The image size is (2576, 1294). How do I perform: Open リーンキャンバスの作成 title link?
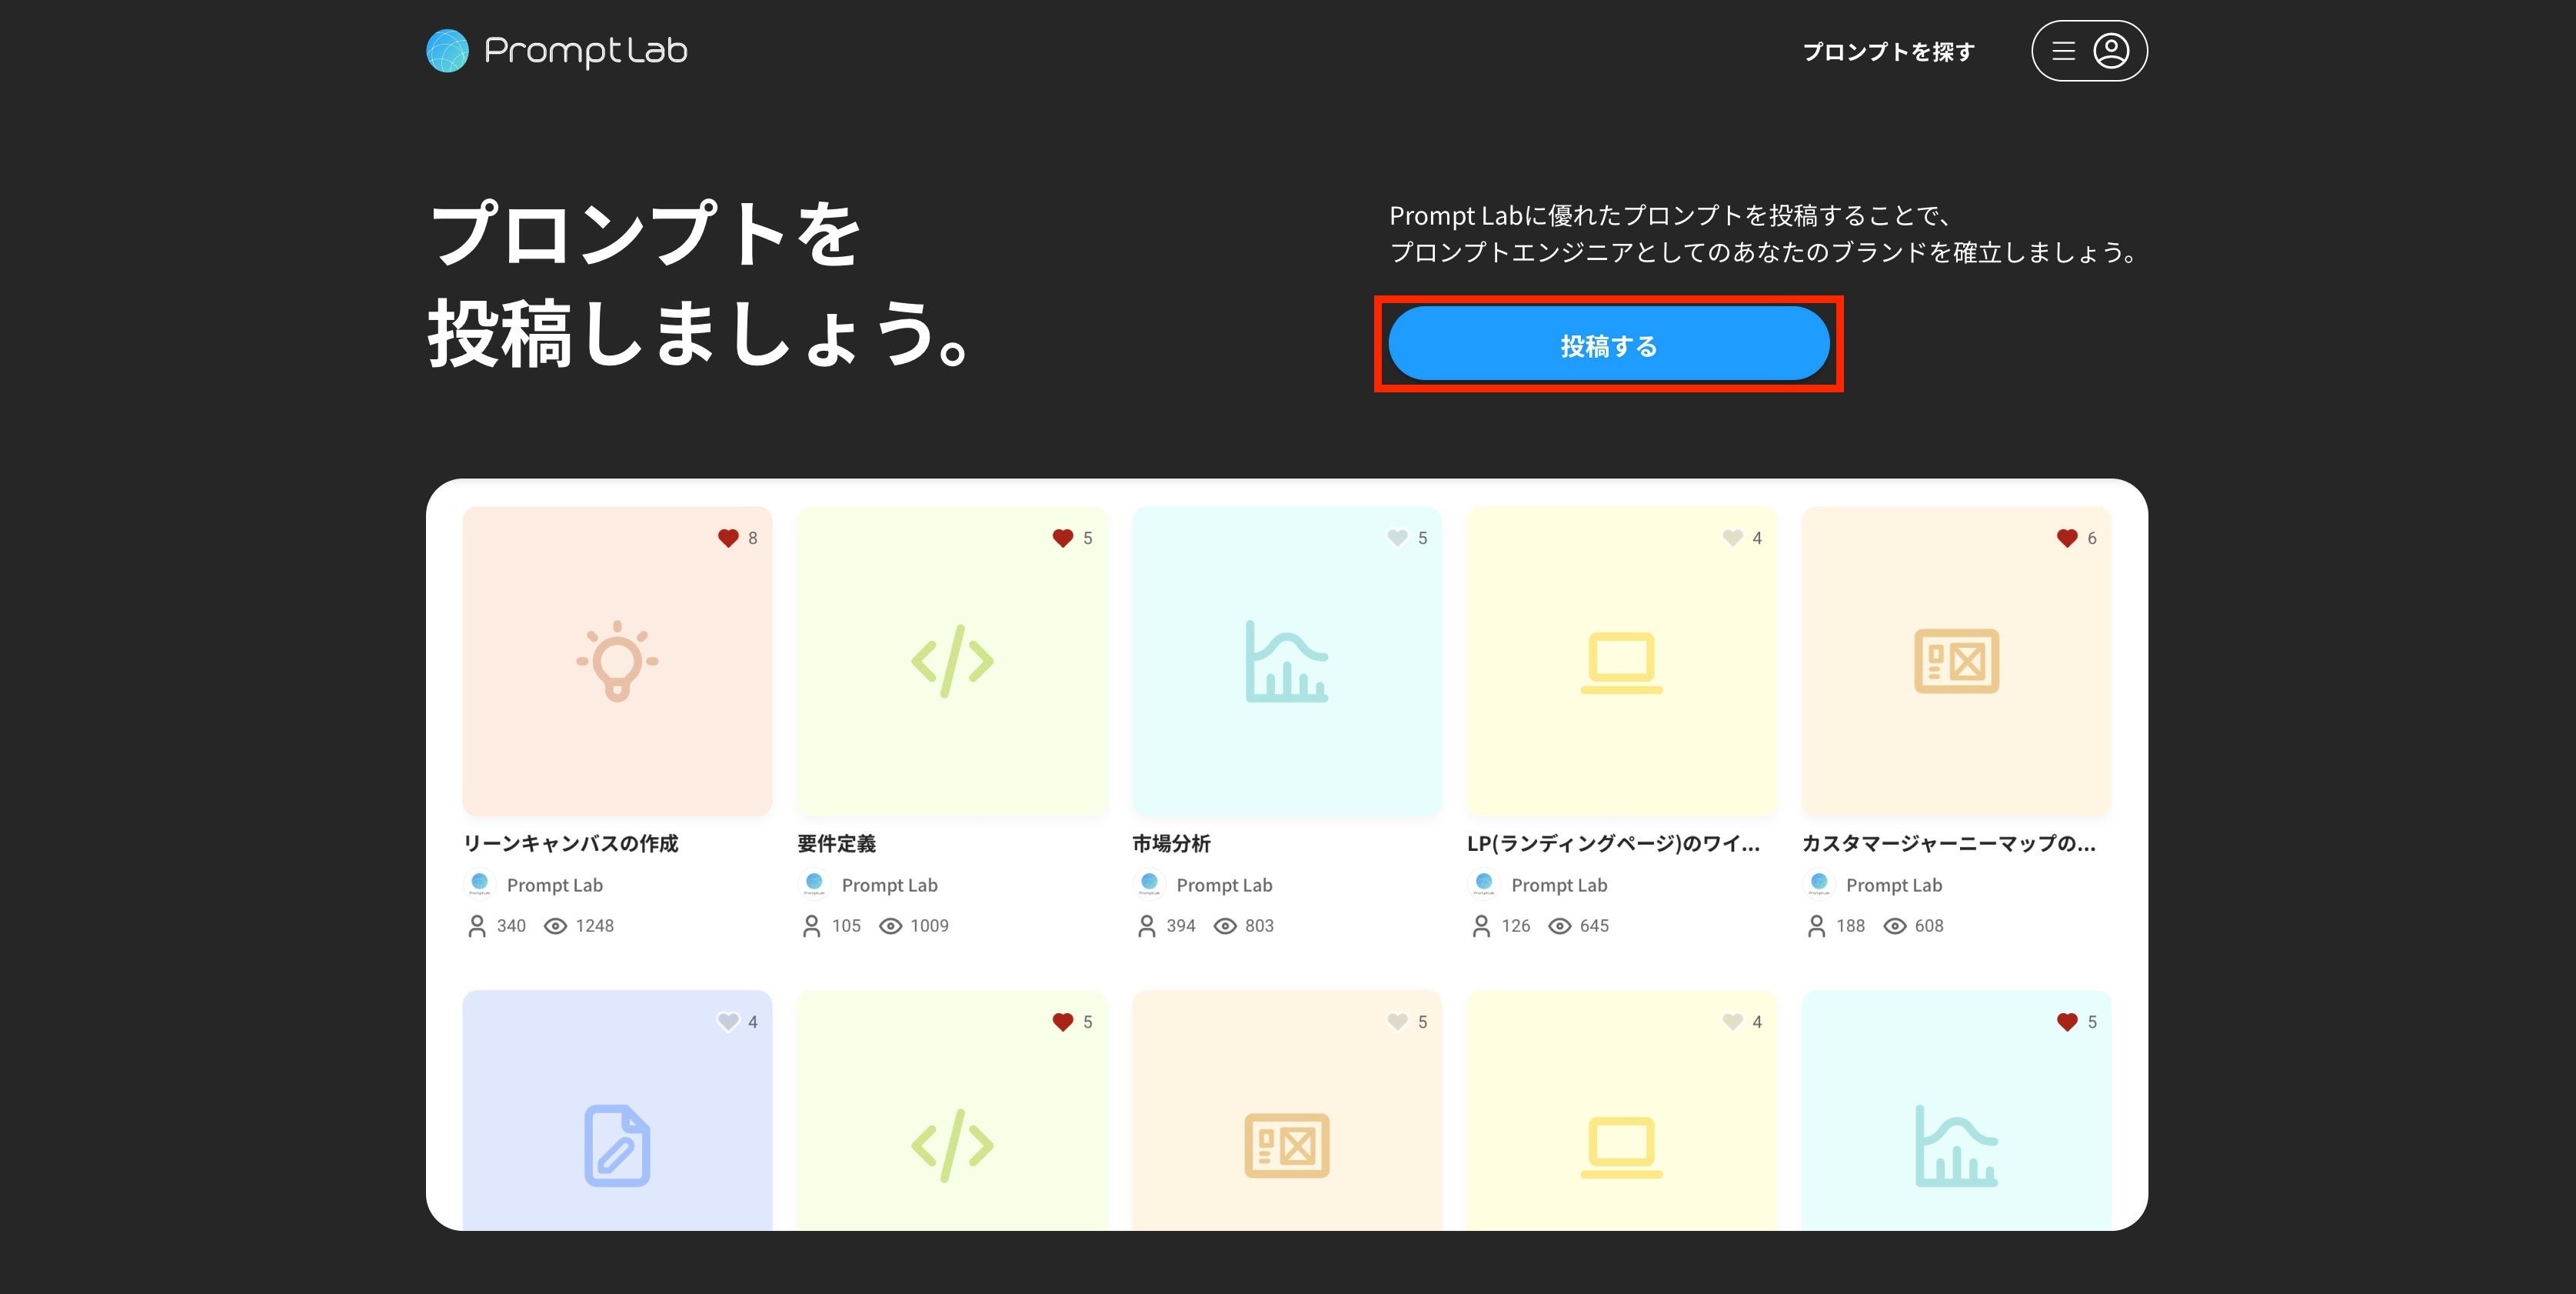click(570, 844)
